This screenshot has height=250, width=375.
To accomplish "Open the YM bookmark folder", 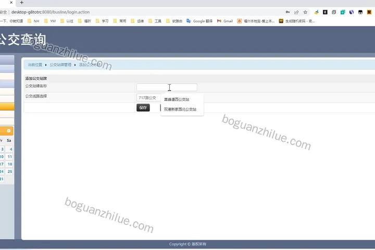I will tap(50, 21).
